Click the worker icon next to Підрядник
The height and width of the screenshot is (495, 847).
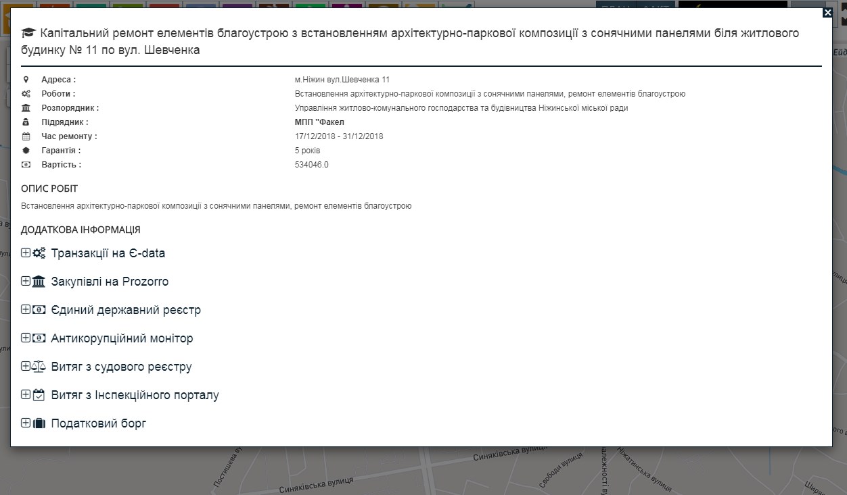[x=26, y=122]
